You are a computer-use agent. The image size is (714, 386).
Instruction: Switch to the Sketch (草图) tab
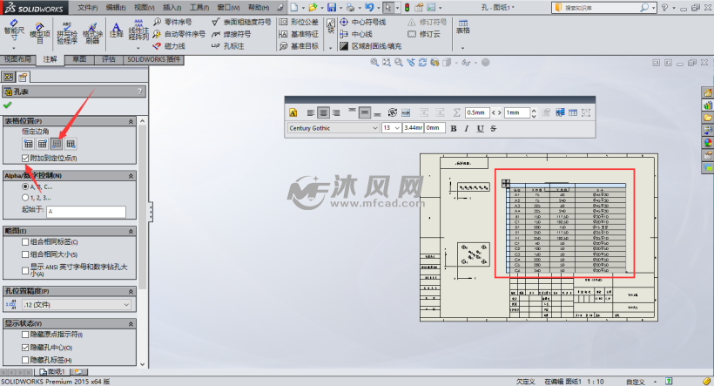(x=80, y=59)
